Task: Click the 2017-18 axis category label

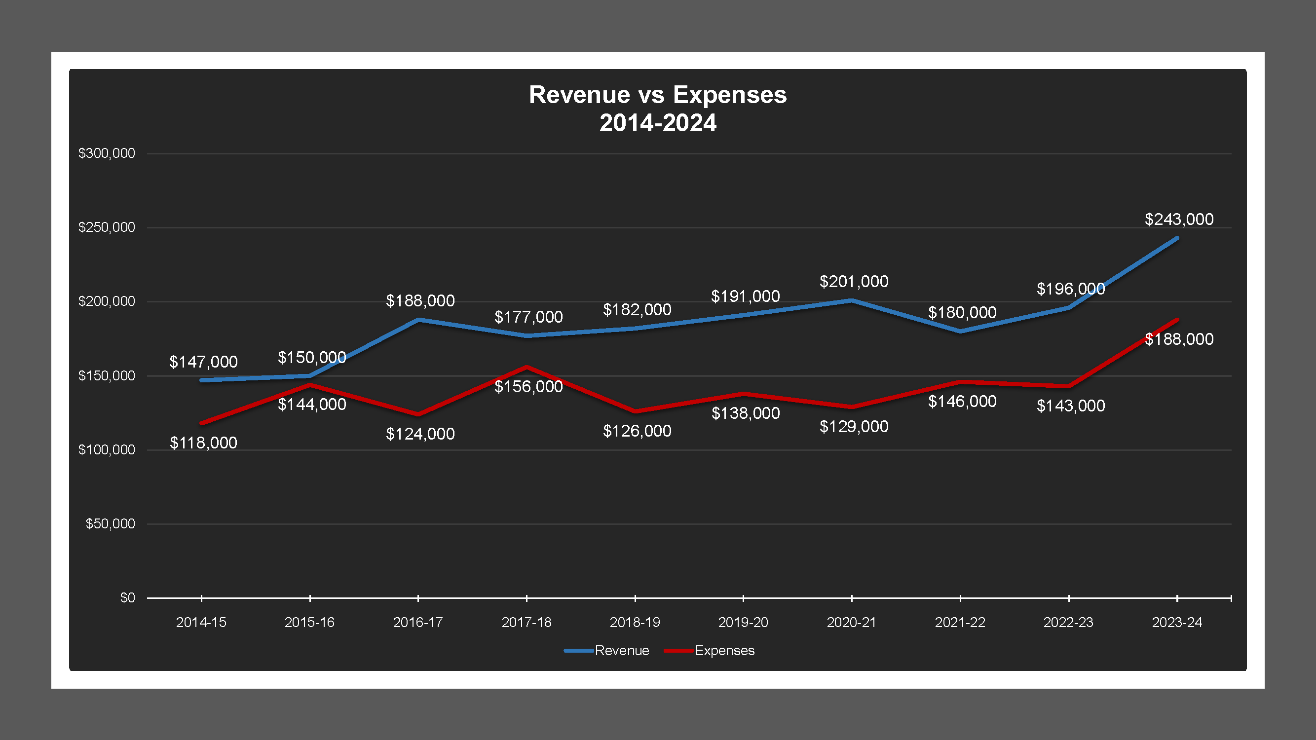Action: [x=526, y=622]
